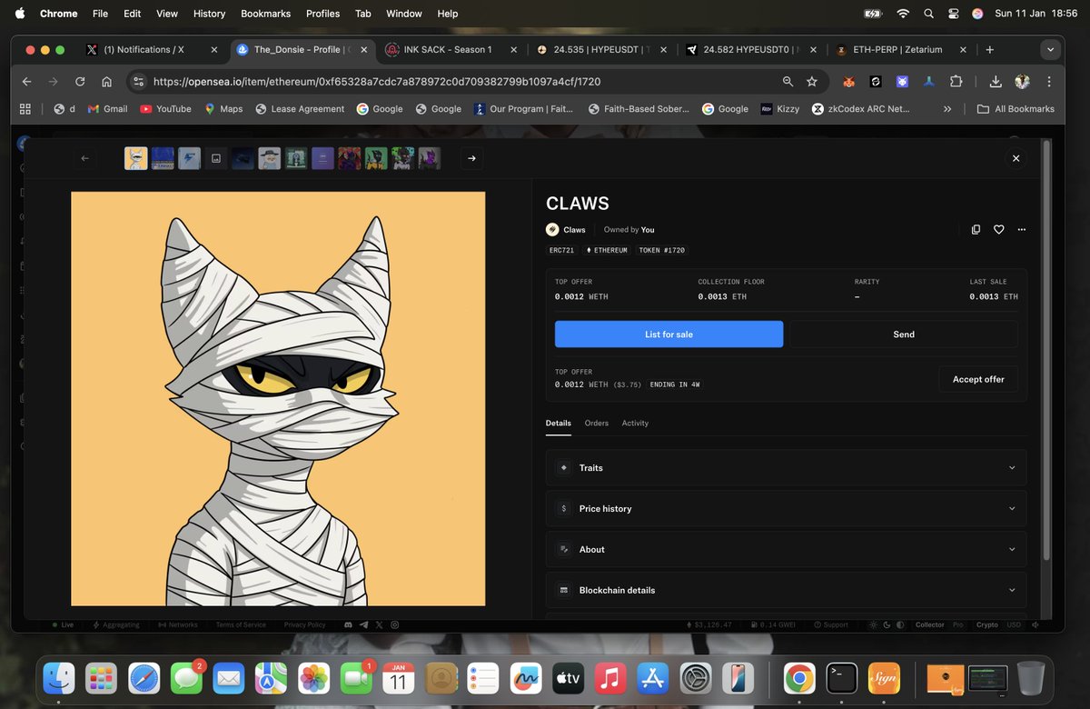Image resolution: width=1090 pixels, height=709 pixels.
Task: Toggle Collector mode in footer
Action: pyautogui.click(x=929, y=625)
